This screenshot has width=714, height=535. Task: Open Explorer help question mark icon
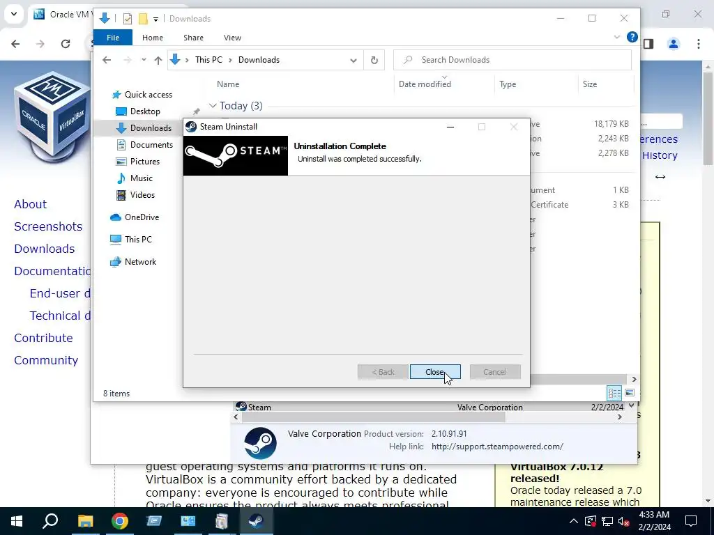[x=632, y=37]
